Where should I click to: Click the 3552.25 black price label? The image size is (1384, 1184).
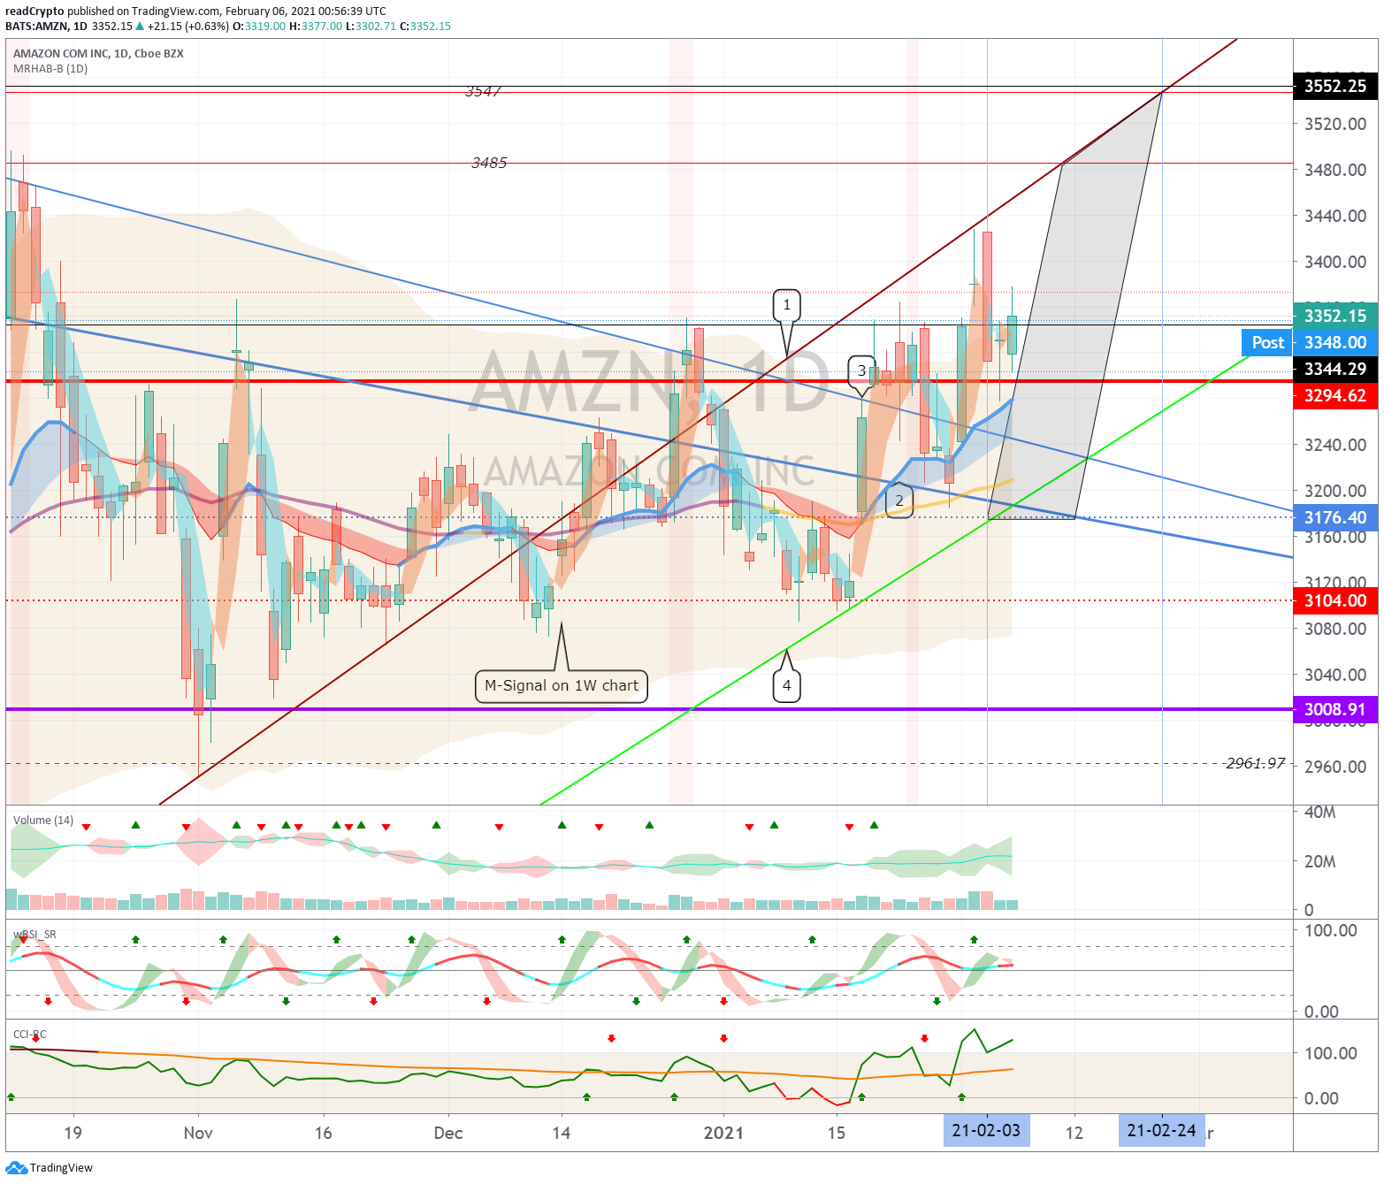[x=1335, y=86]
